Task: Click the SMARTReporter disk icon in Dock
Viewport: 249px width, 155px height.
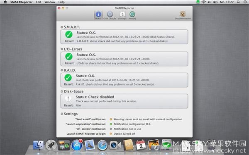Action: coord(166,145)
